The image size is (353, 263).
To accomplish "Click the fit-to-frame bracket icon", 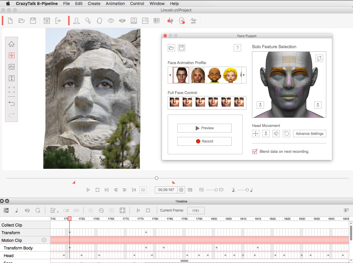I will (11, 90).
